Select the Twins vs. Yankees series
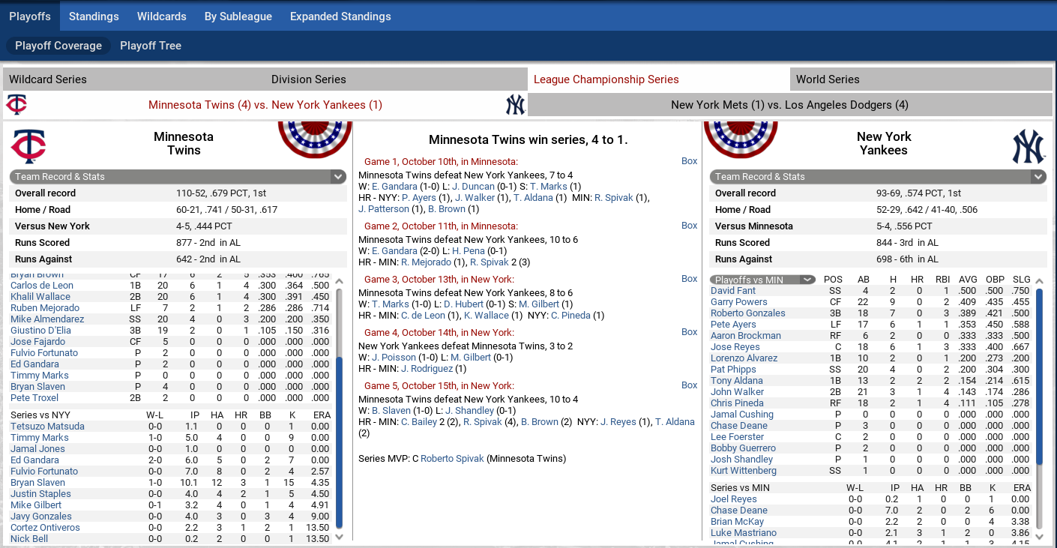This screenshot has width=1057, height=548. tap(265, 105)
